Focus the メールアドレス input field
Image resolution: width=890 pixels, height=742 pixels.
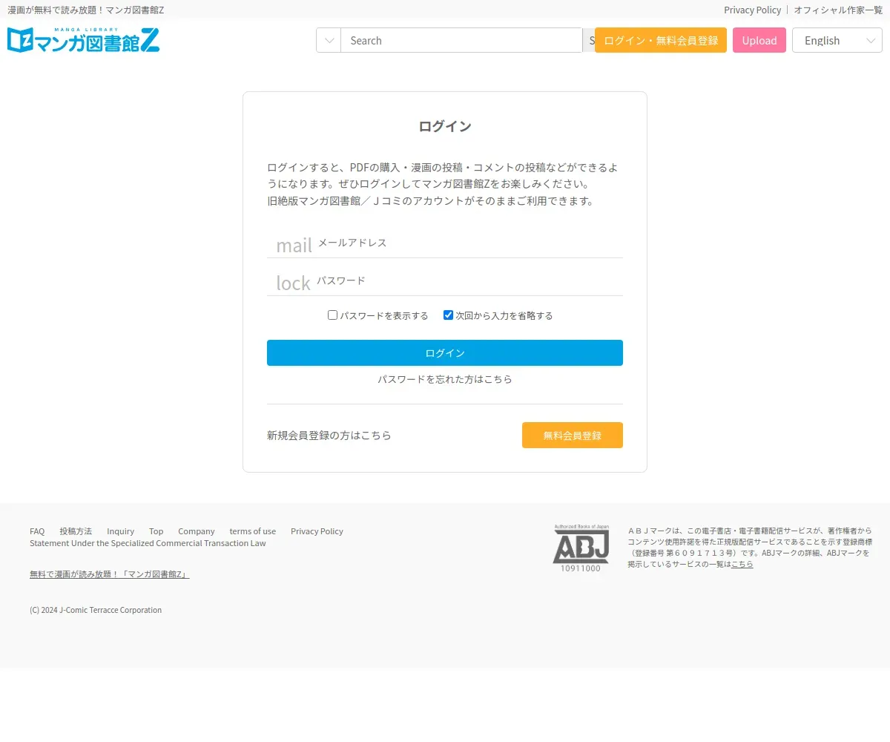[469, 243]
